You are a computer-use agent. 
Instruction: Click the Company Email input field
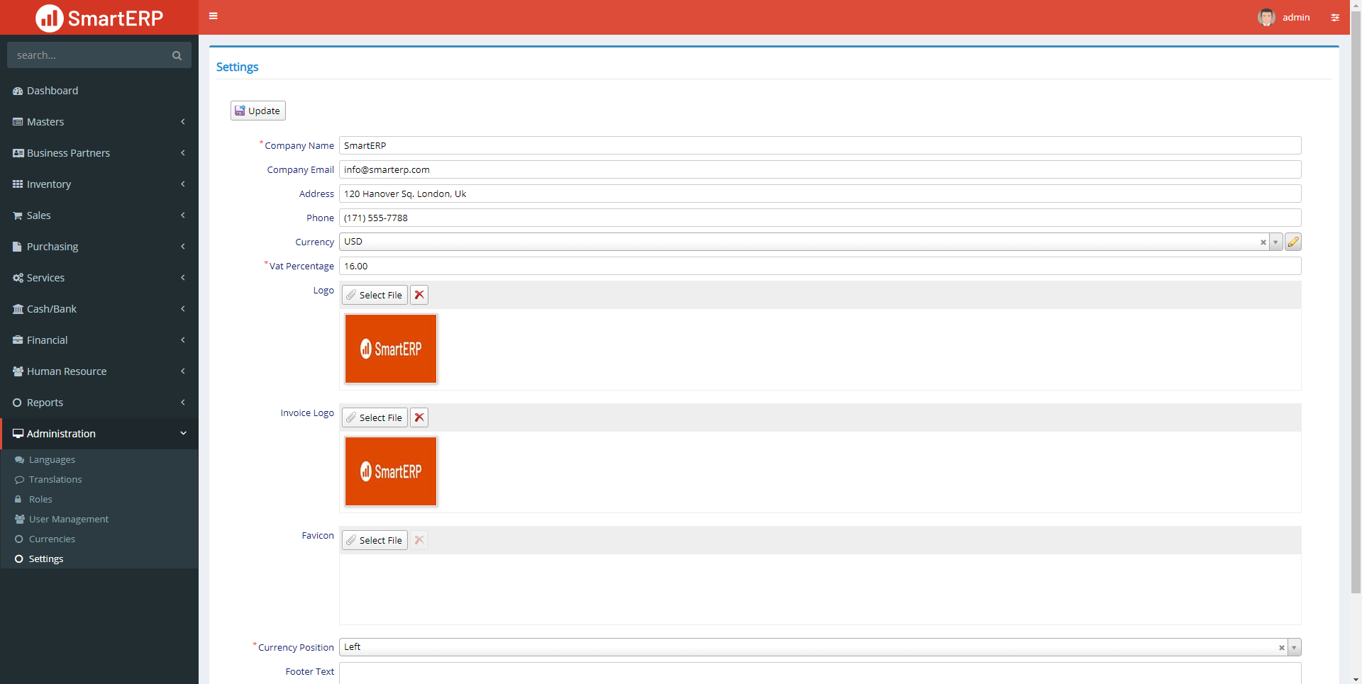(x=638, y=169)
